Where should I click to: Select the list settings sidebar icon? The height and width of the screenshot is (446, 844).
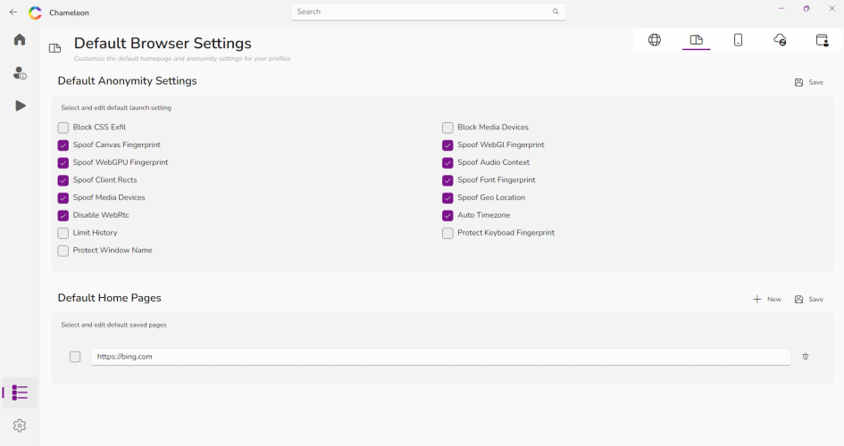[x=20, y=392]
